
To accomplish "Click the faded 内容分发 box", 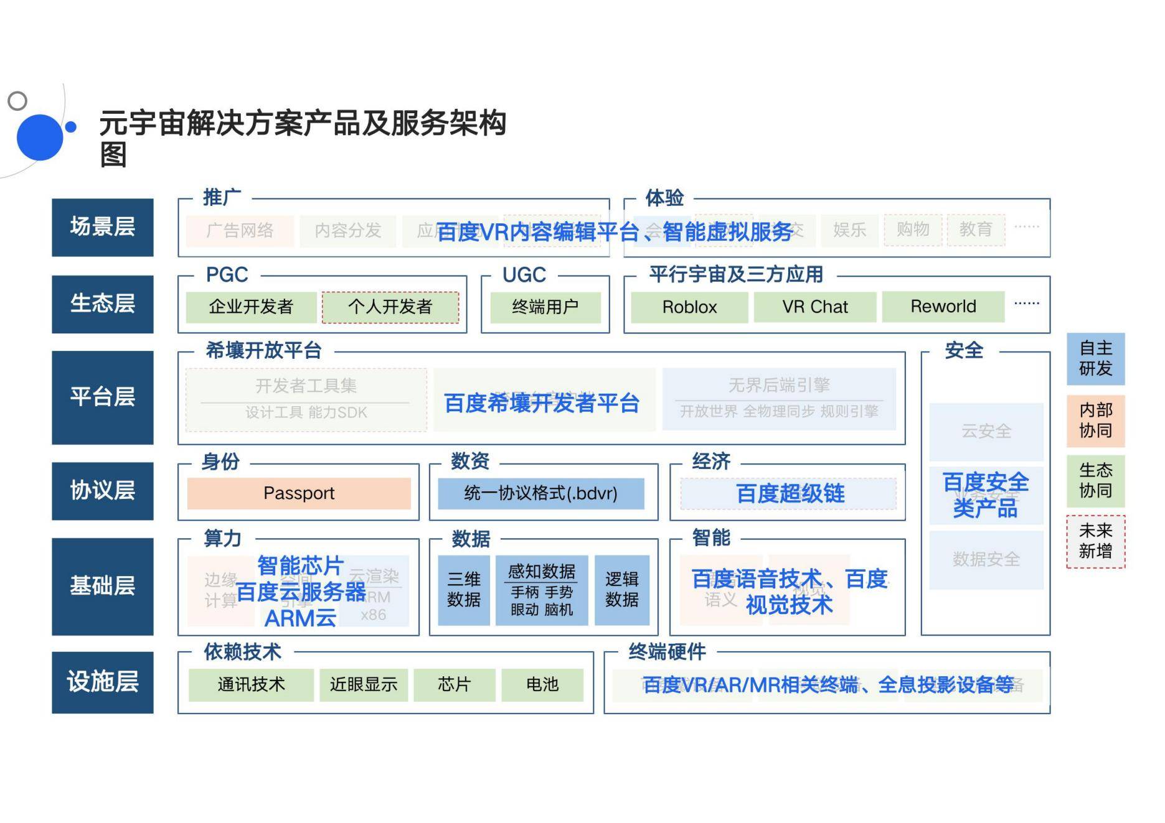I will coord(348,231).
